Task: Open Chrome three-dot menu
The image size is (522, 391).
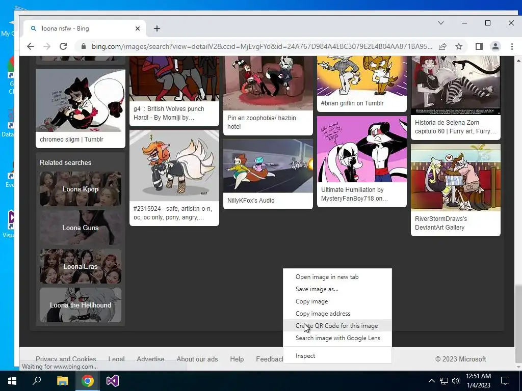Action: click(x=512, y=46)
